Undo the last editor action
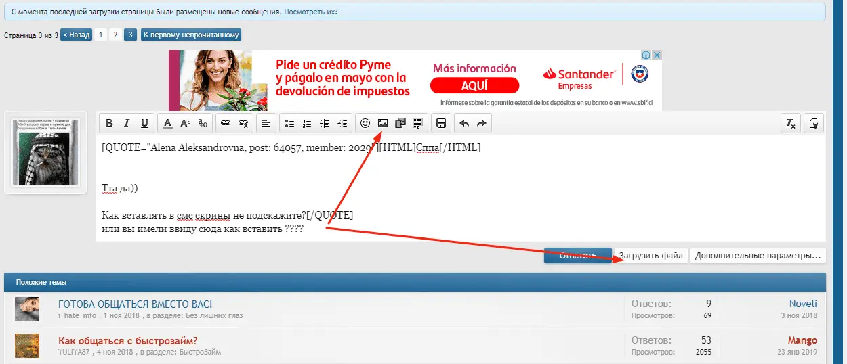 [464, 123]
